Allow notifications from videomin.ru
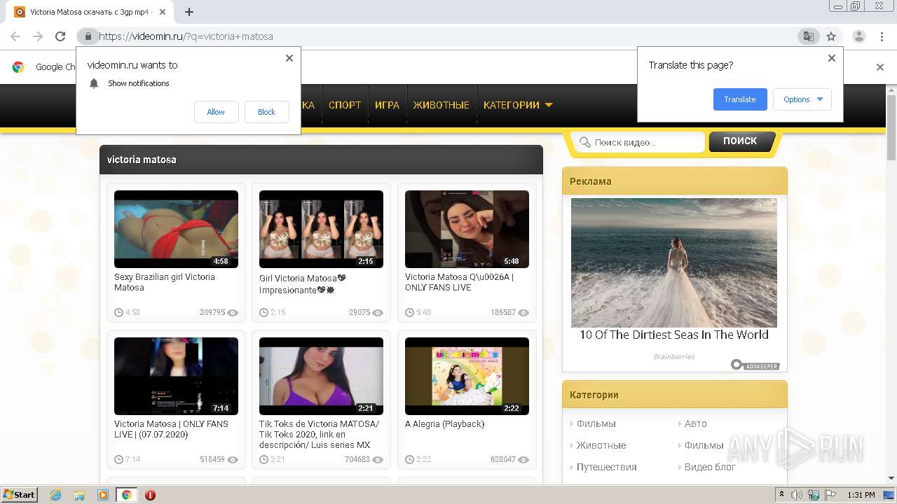The image size is (897, 504). click(x=216, y=112)
